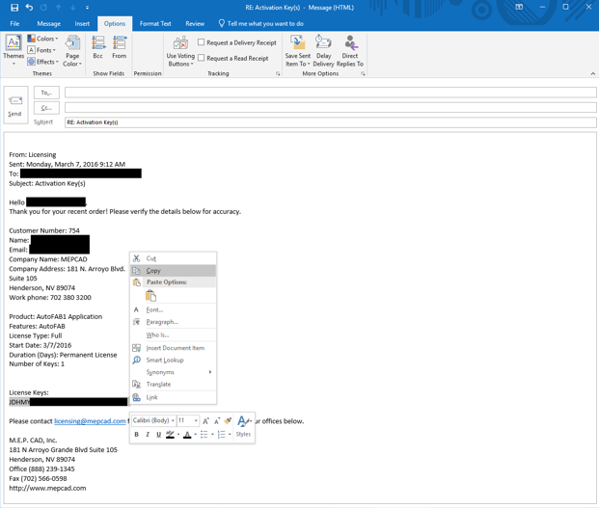Click the text http://www.mepcad.com
The width and height of the screenshot is (599, 508).
[x=47, y=488]
